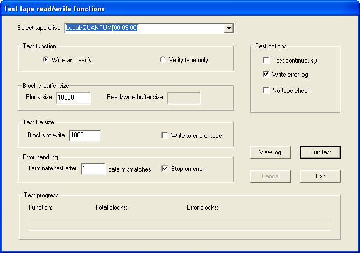Click the greyed-out Cancel button
360x253 pixels.
[270, 176]
